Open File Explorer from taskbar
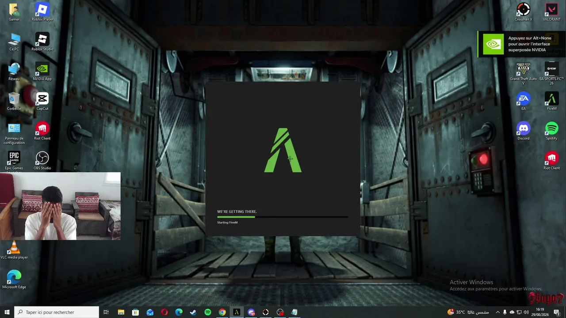Image resolution: width=566 pixels, height=318 pixels. click(121, 312)
